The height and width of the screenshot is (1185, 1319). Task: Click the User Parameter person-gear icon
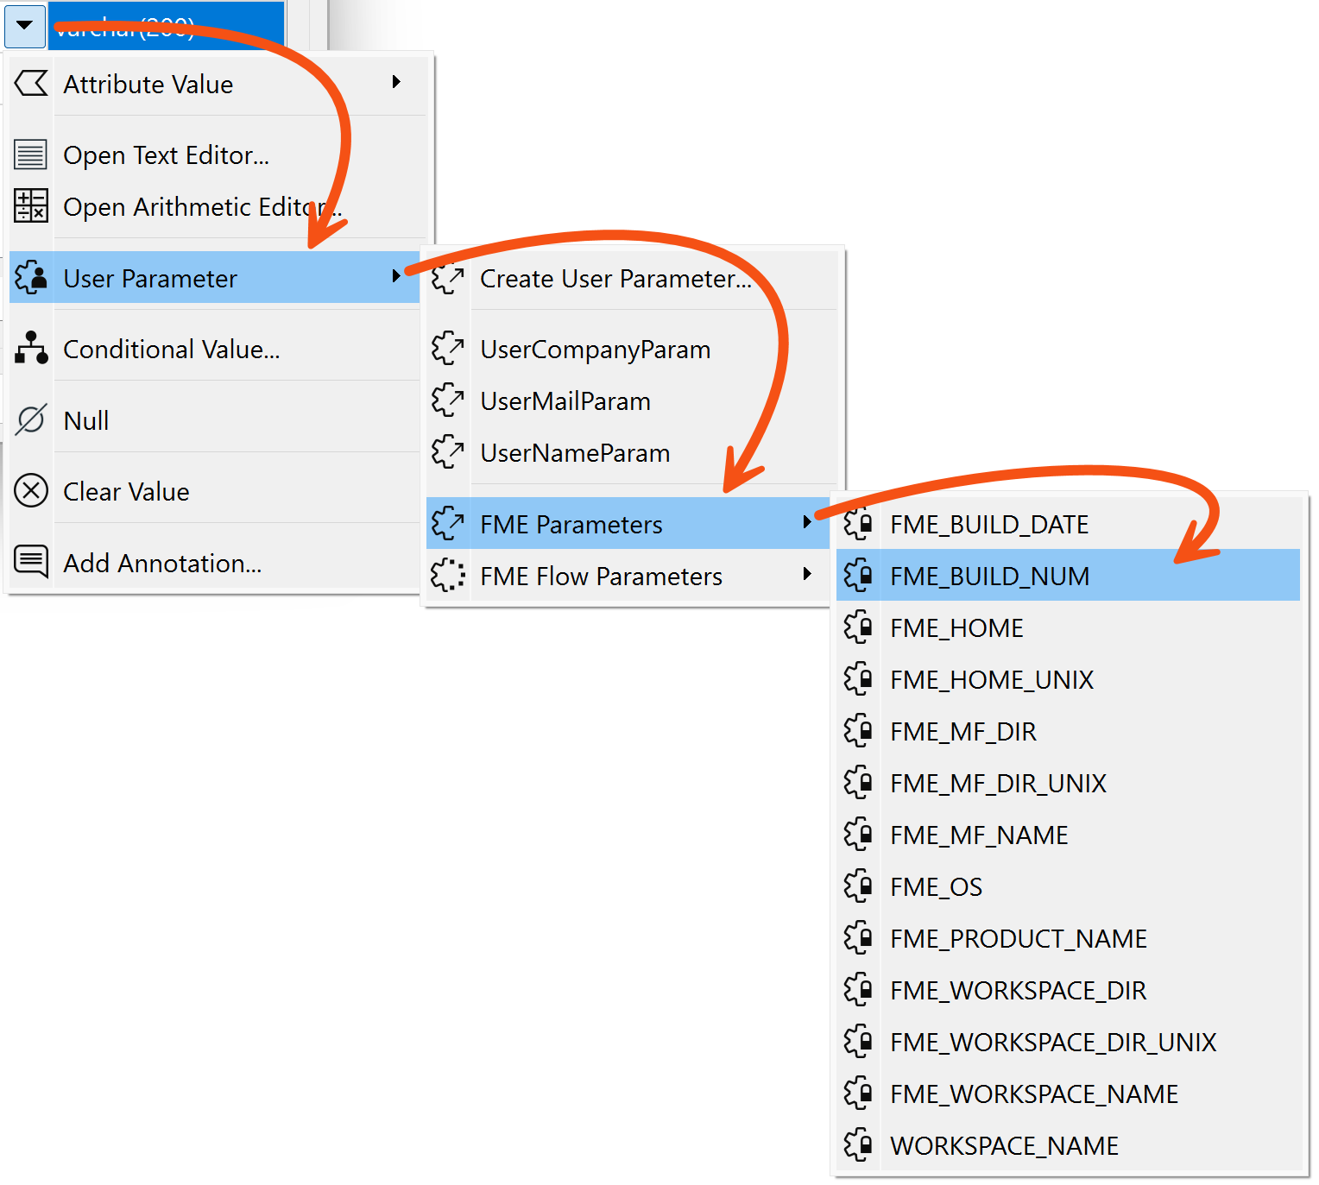click(x=30, y=278)
